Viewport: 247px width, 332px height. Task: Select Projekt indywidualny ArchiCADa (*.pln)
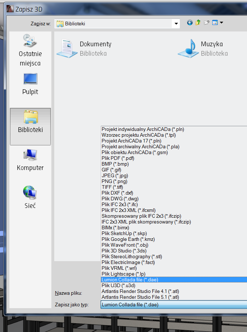(174, 129)
